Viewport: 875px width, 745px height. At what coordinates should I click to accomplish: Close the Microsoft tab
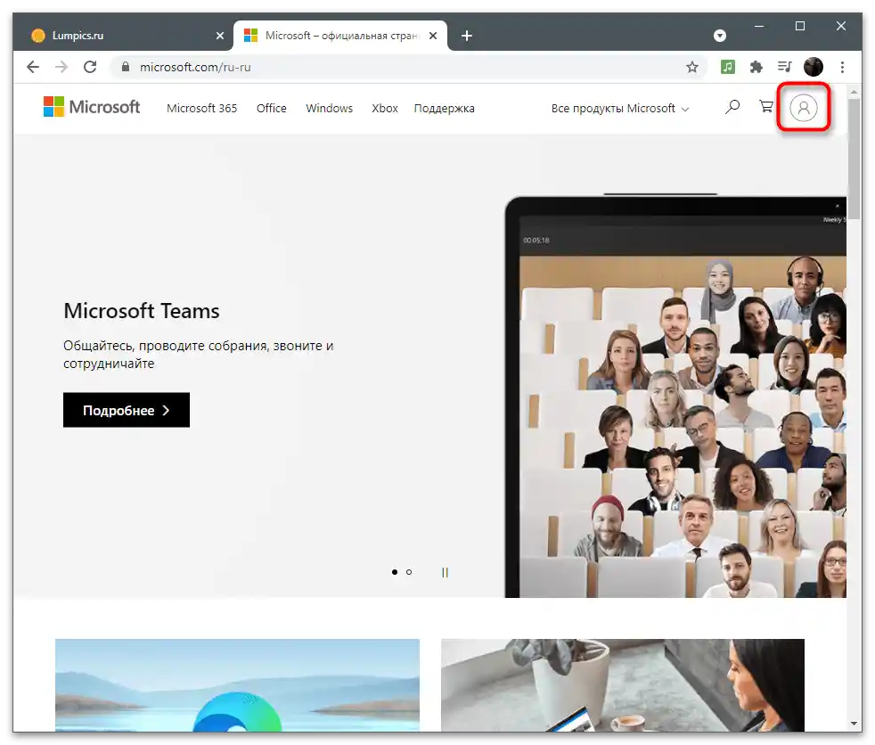tap(432, 36)
